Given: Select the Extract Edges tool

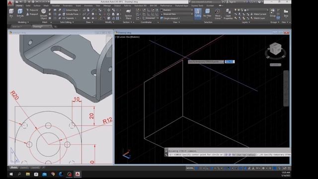Looking at the screenshot, I should [72, 10].
